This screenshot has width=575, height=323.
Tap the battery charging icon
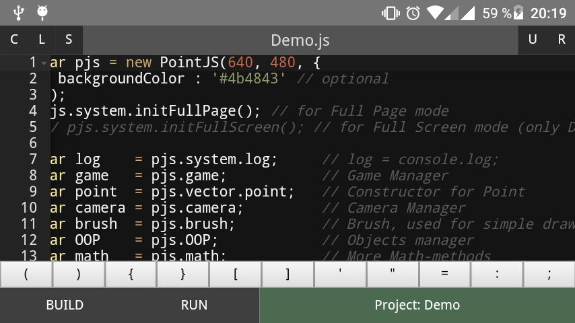(518, 13)
